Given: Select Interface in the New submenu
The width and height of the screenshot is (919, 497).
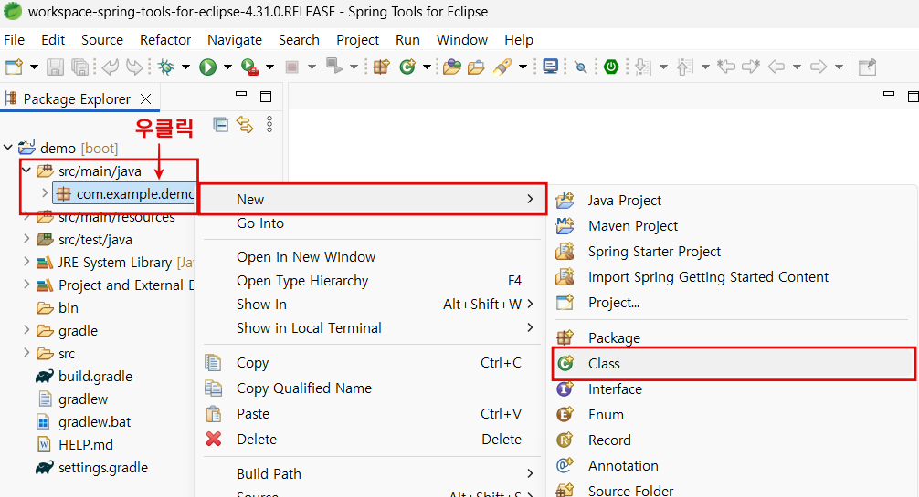Looking at the screenshot, I should click(615, 389).
